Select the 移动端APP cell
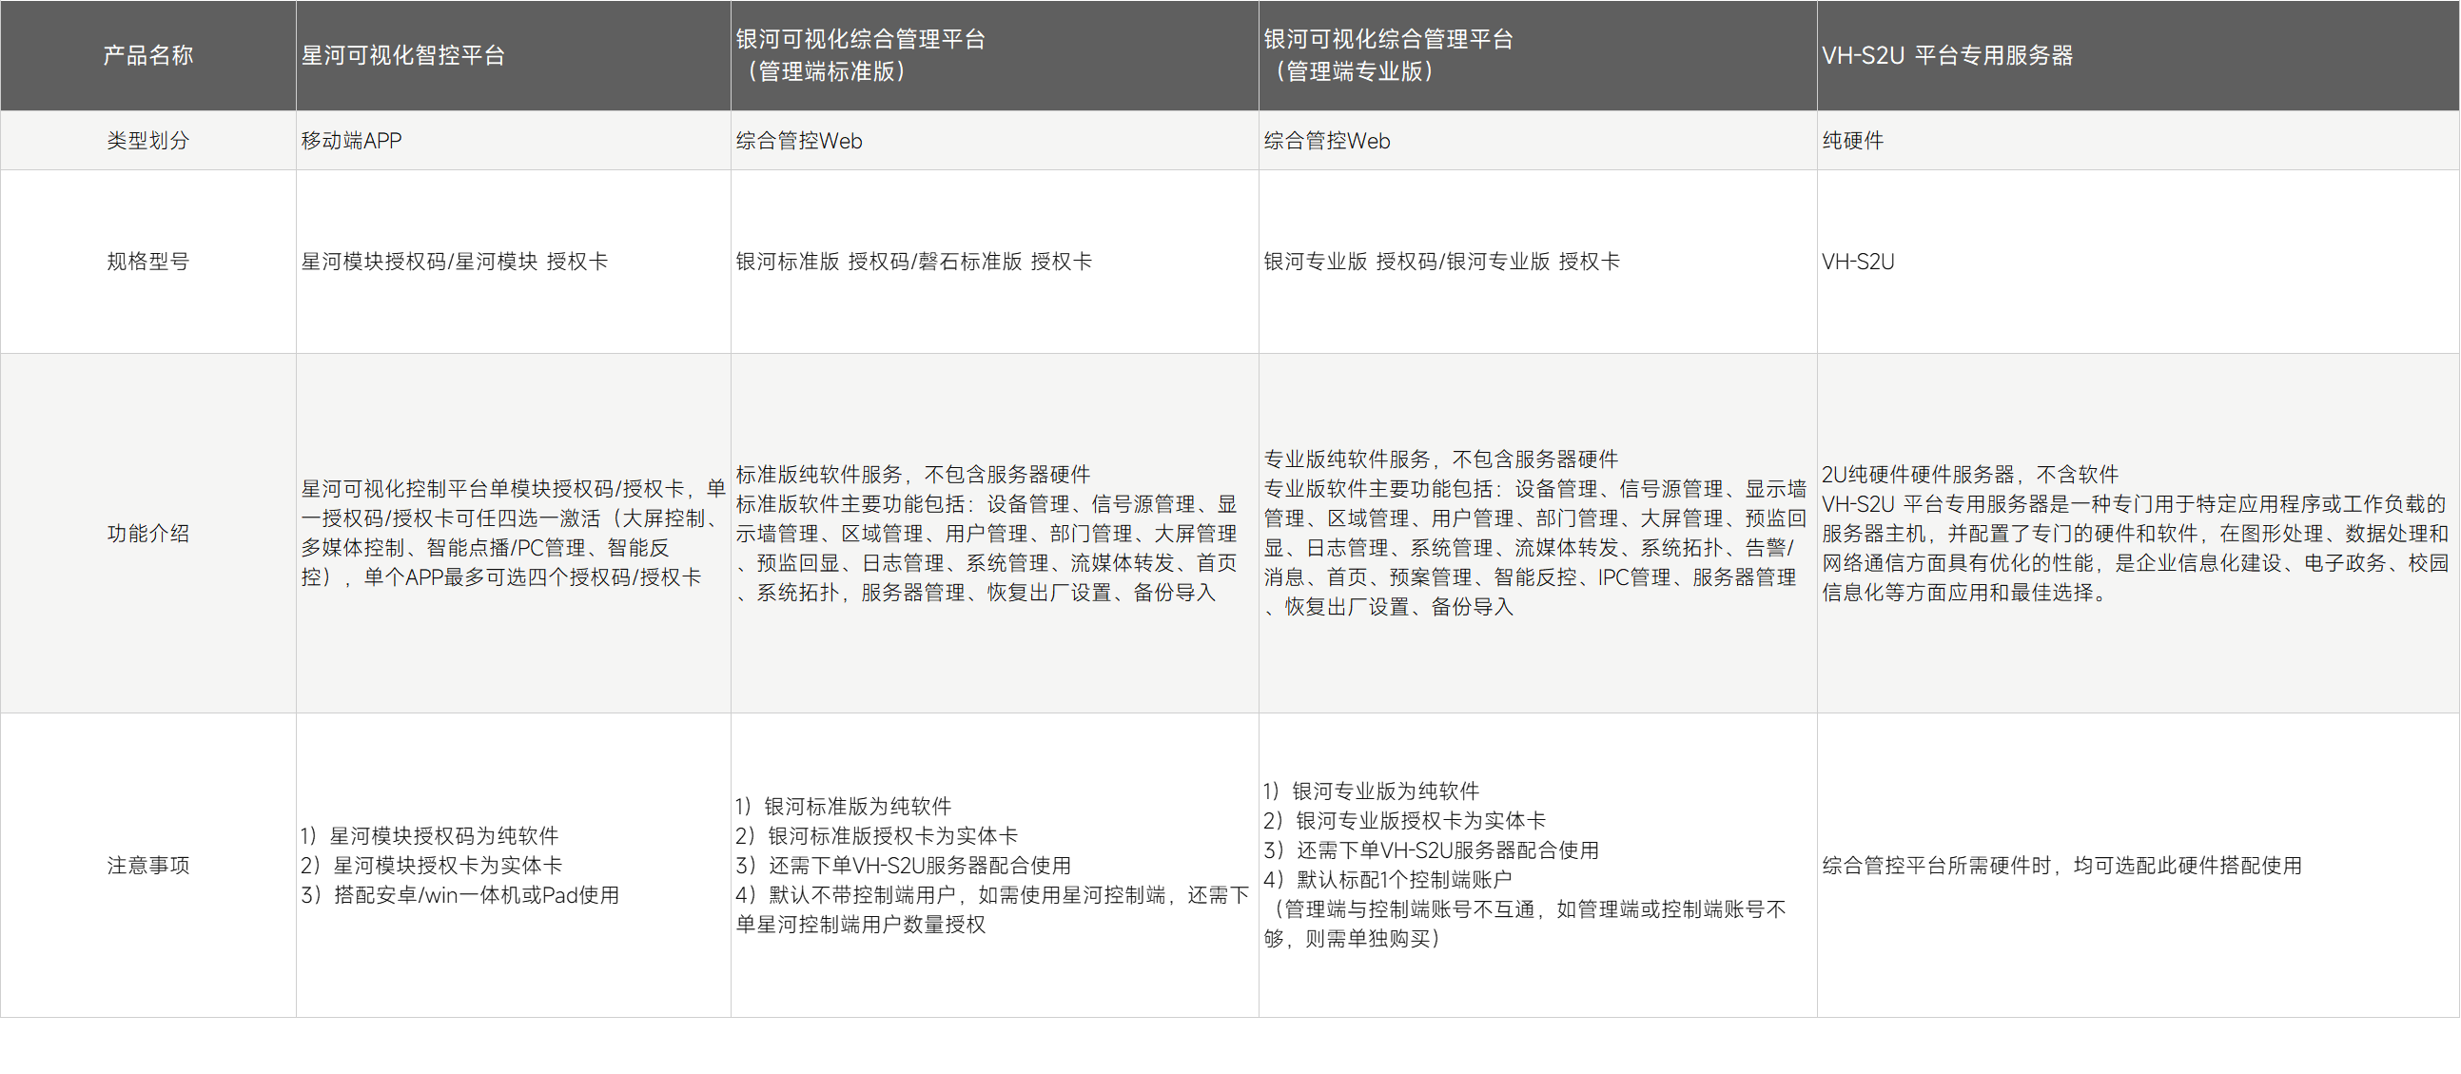 [x=352, y=141]
